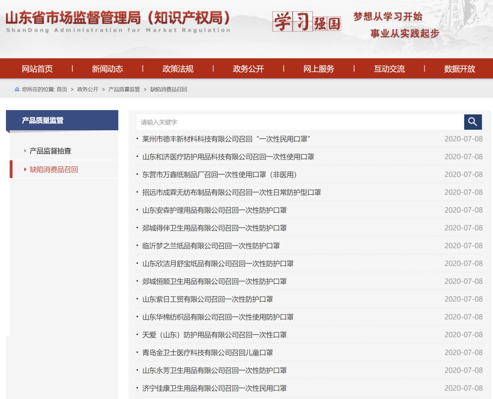This screenshot has width=493, height=399.
Task: Click the home icon in breadcrumb
Action: pos(17,90)
